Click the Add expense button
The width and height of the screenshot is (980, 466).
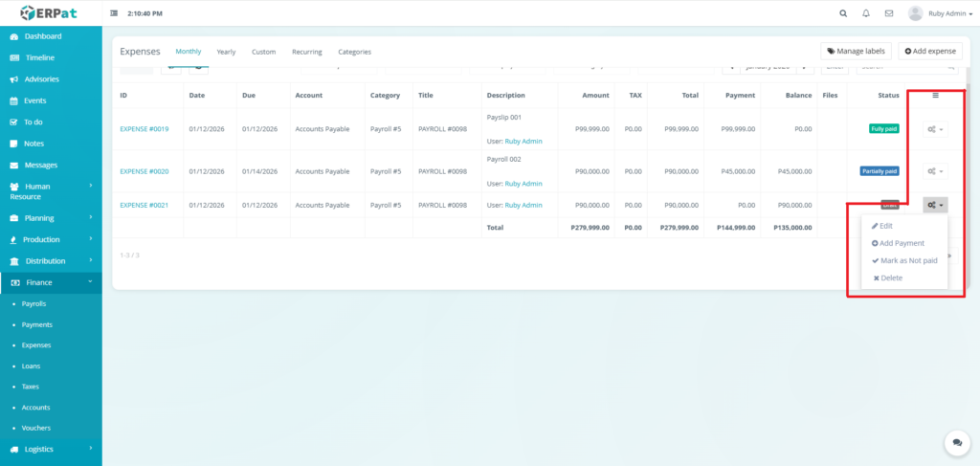tap(929, 51)
